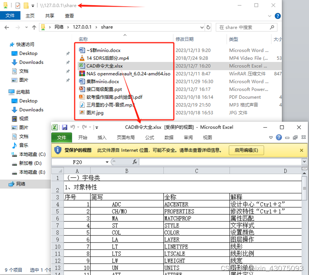Viewport: 309px width, 275px height.
Task: Click the insert function fx icon
Action: [135, 162]
